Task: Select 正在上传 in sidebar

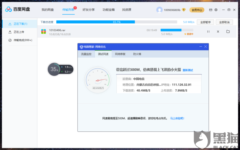Action: coord(20,32)
